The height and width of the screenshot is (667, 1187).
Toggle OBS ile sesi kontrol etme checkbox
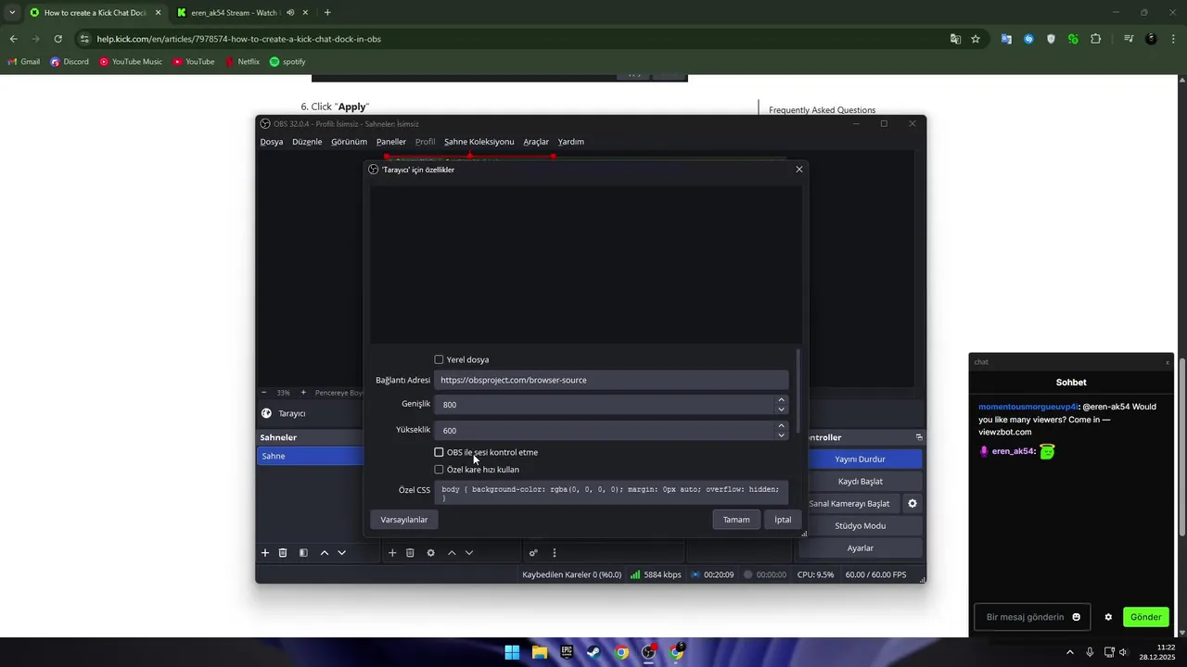pyautogui.click(x=439, y=452)
